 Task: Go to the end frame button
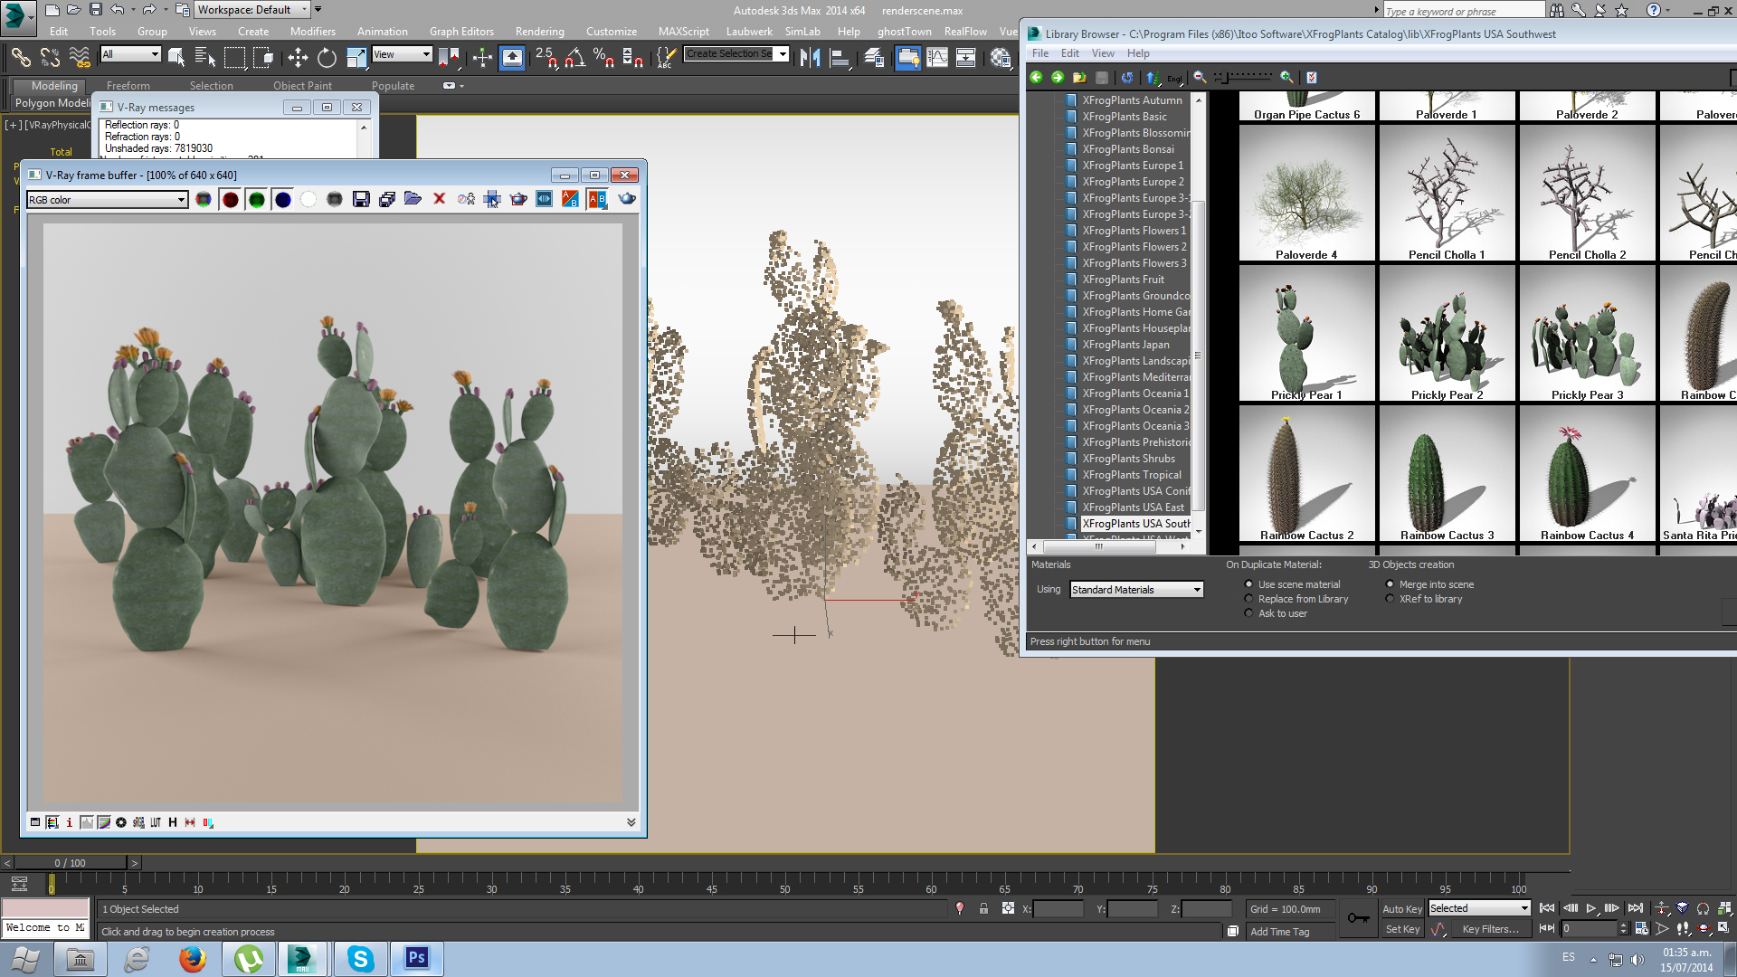(1635, 908)
